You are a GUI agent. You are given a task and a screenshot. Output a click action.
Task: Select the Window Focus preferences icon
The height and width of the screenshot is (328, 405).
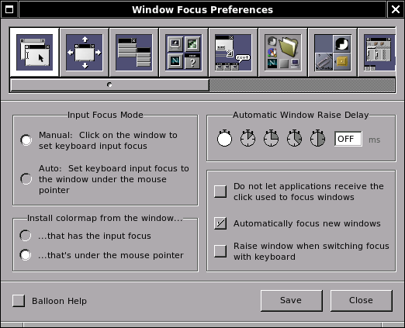(x=34, y=53)
